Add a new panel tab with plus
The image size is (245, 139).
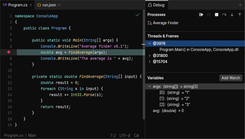[240, 5]
